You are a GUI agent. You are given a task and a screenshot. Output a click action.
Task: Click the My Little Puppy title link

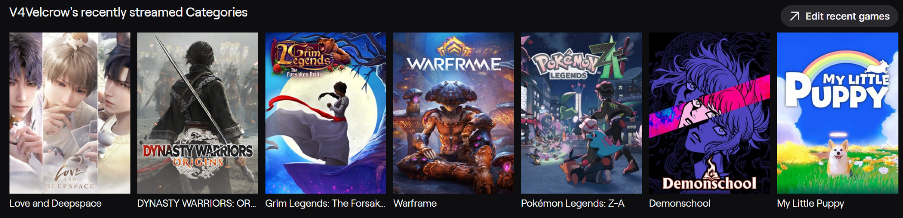click(810, 204)
